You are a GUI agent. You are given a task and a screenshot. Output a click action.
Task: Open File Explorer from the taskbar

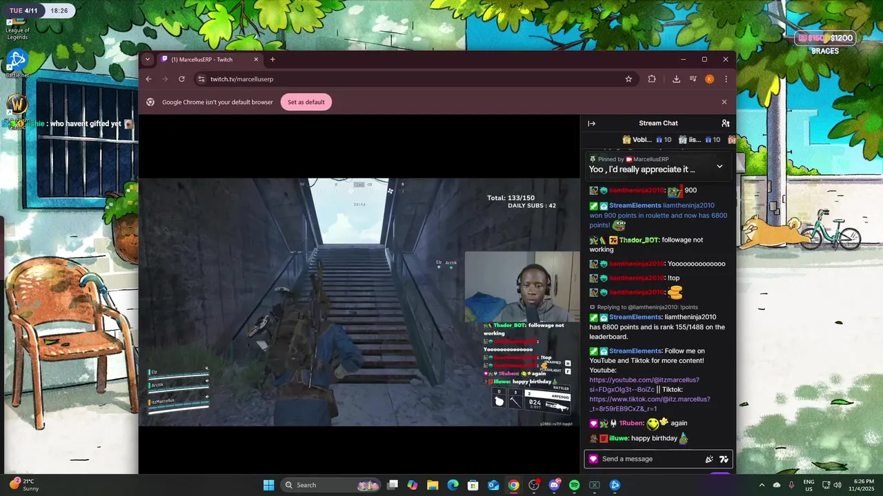(x=433, y=485)
